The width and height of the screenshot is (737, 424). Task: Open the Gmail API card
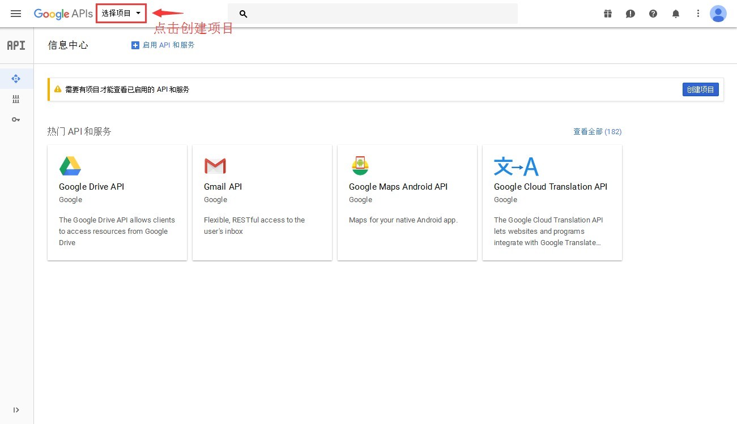point(262,203)
